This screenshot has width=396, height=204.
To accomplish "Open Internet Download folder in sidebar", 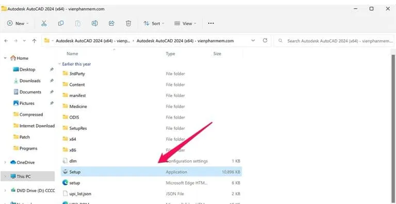I will 37,126.
